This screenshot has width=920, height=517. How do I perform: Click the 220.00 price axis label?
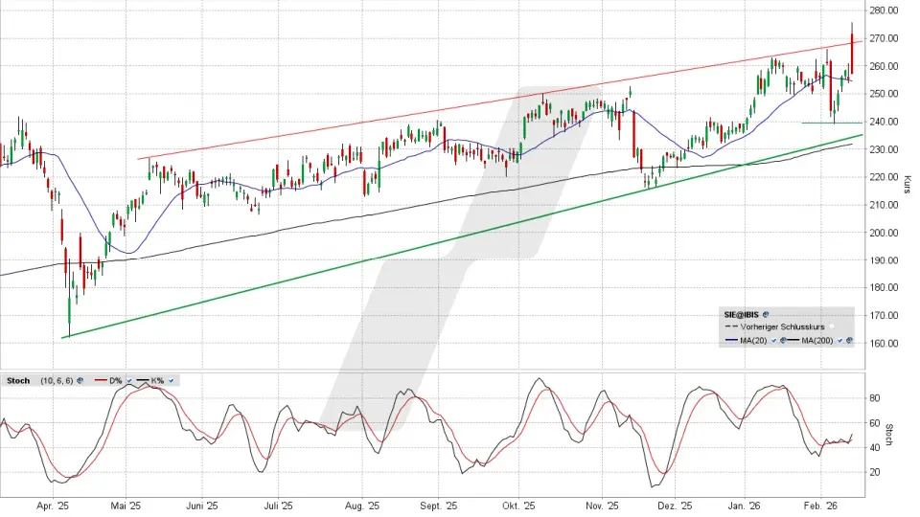(884, 177)
